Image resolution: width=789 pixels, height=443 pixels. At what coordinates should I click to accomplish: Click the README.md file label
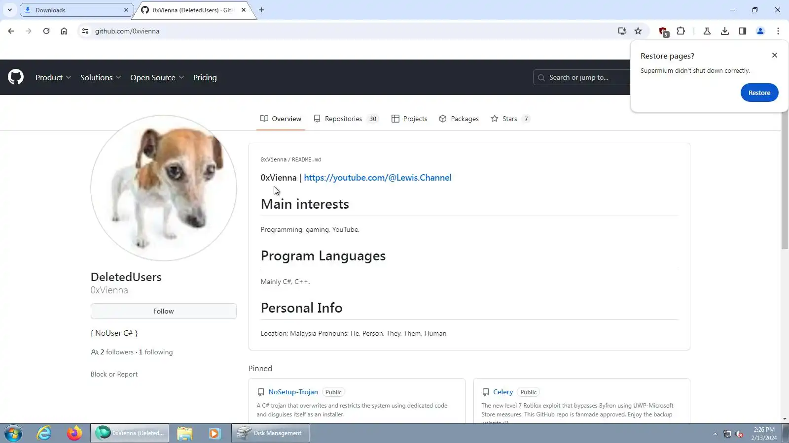click(x=306, y=159)
